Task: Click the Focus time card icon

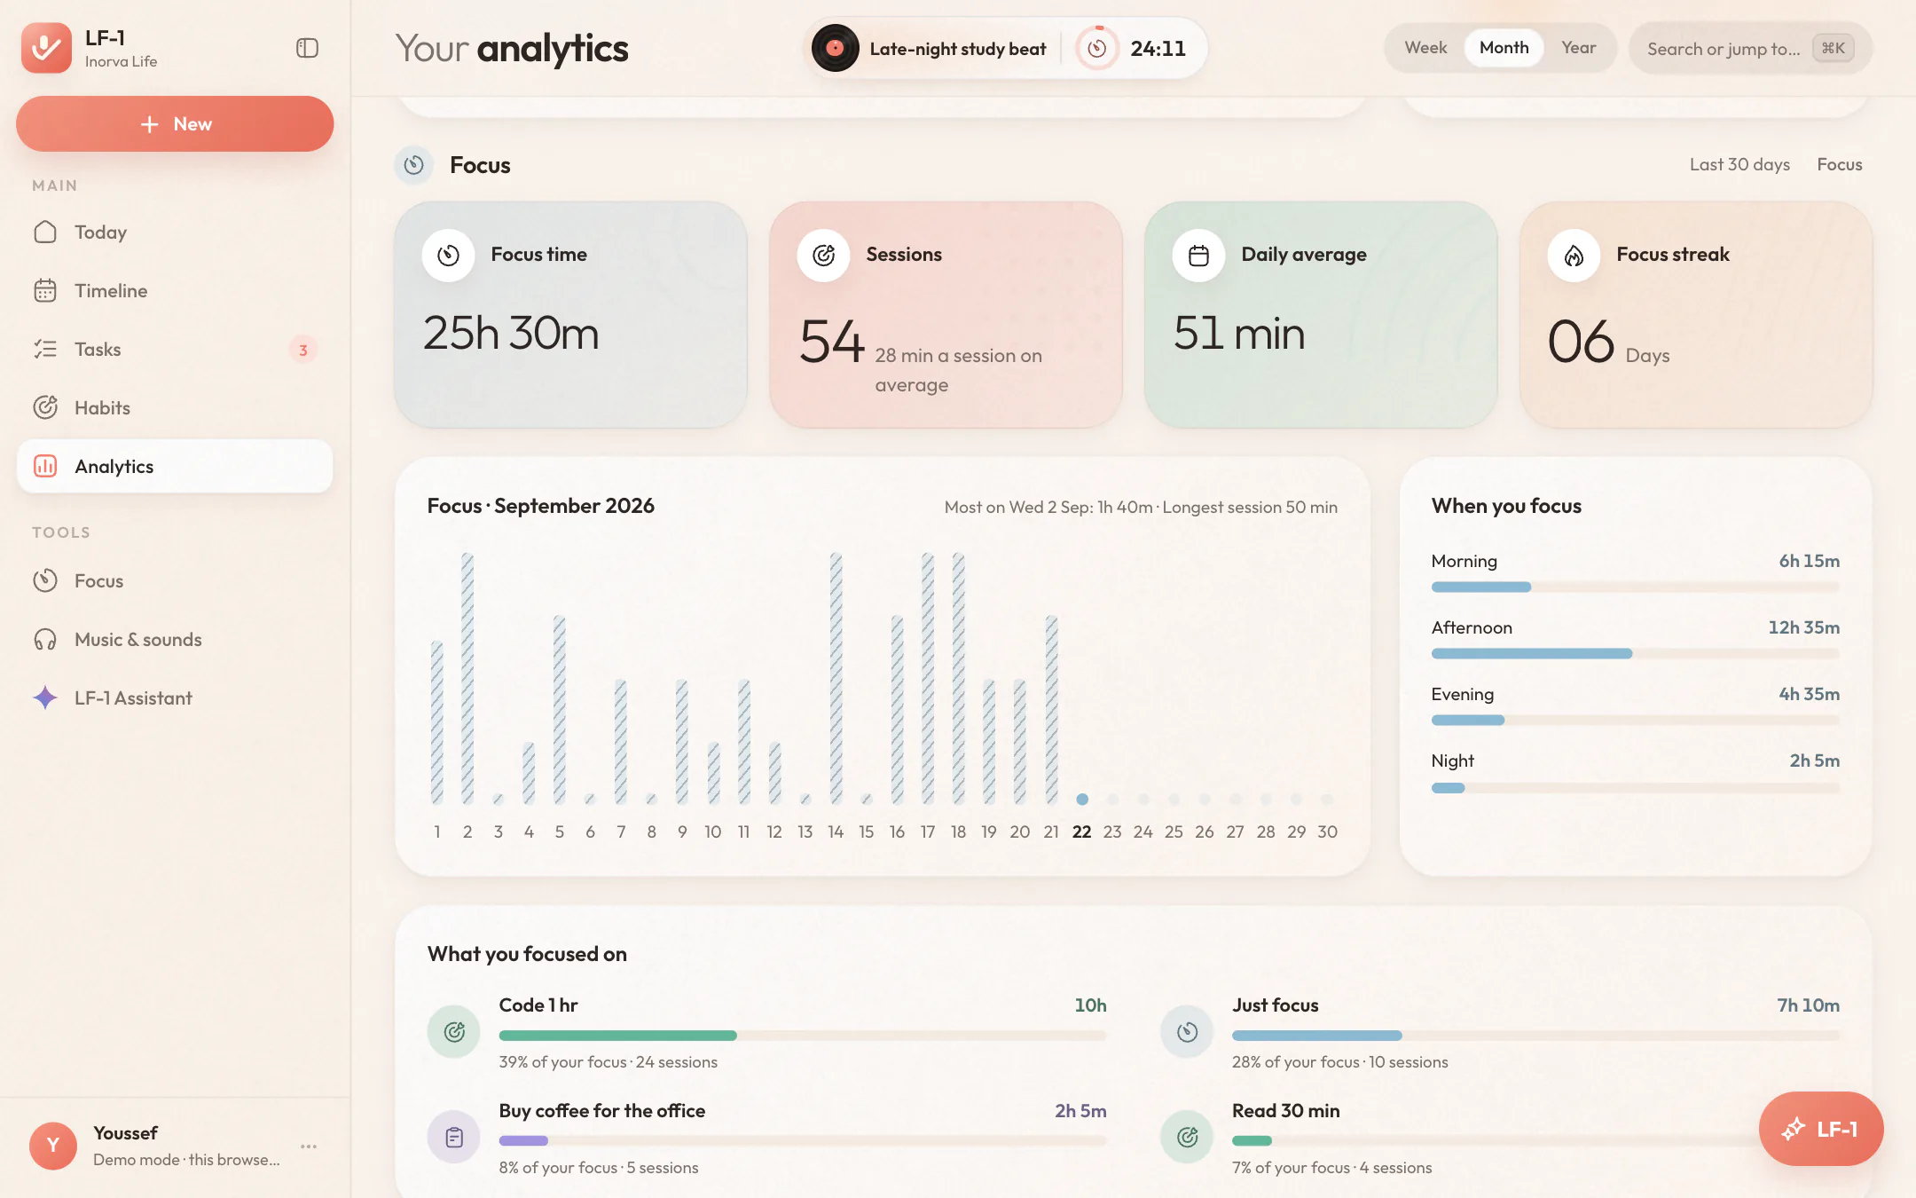Action: tap(449, 256)
